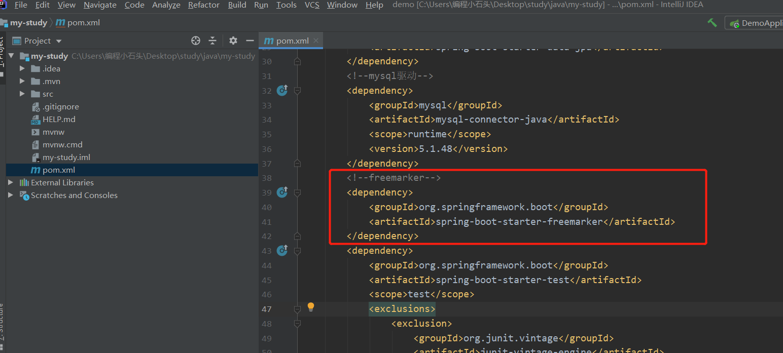
Task: Open the Build menu
Action: coord(237,5)
